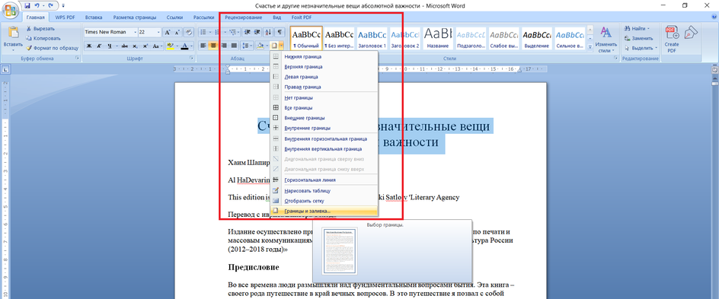
Task: Click the Вставить paste icon
Action: point(13,33)
